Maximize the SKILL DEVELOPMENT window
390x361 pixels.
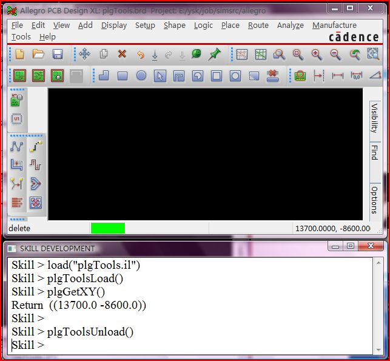click(x=351, y=246)
